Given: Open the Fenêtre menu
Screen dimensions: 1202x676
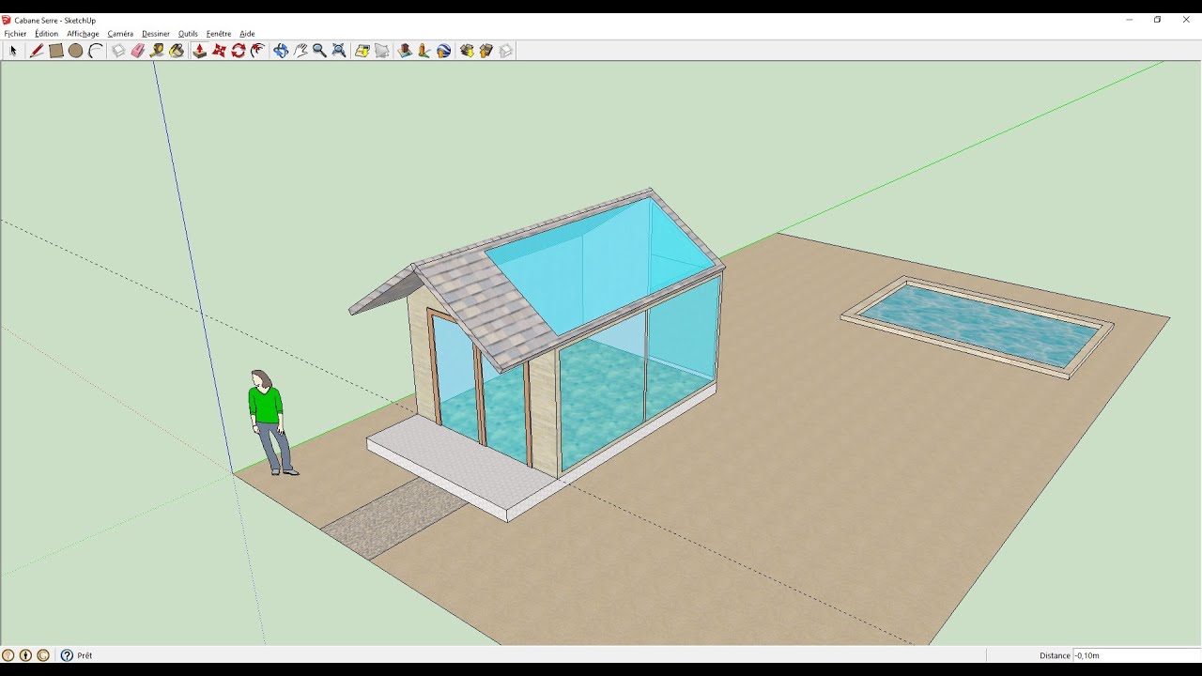Looking at the screenshot, I should 219,34.
